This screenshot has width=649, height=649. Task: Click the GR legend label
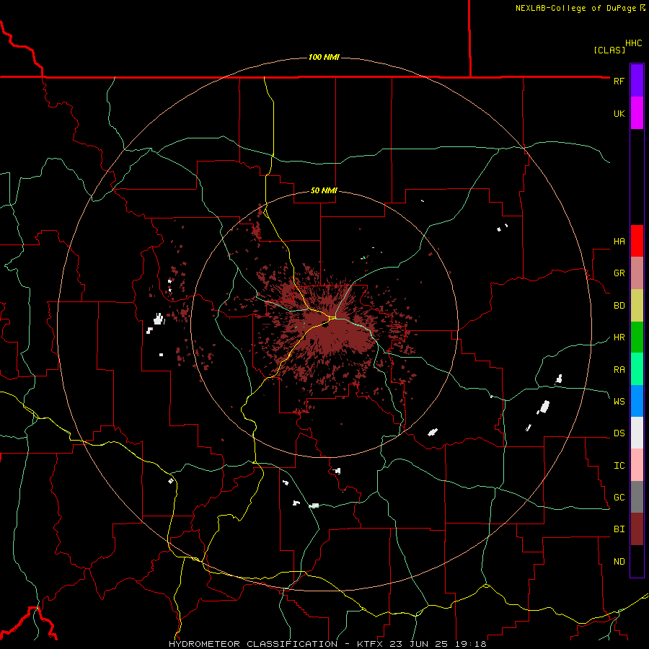pyautogui.click(x=619, y=273)
